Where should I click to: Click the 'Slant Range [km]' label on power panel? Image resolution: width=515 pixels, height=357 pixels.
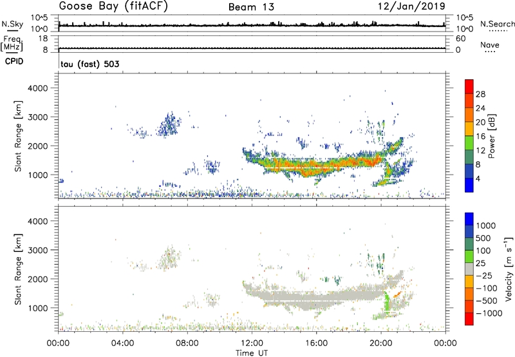click(x=18, y=136)
